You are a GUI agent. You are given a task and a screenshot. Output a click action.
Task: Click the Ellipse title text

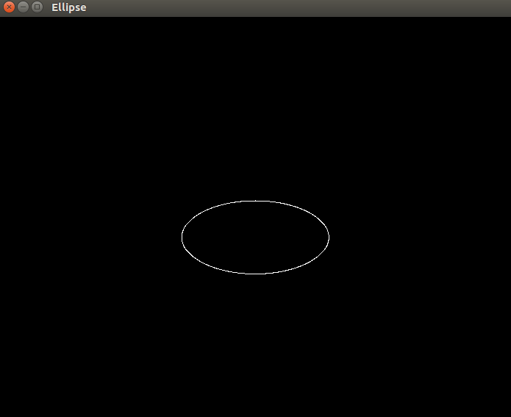(69, 7)
